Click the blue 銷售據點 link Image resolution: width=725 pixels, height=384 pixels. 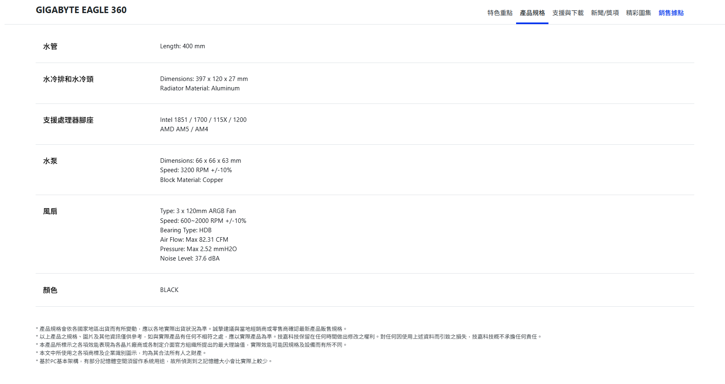tap(671, 13)
